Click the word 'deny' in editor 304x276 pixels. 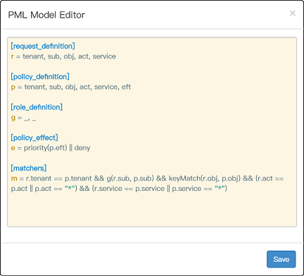coord(82,148)
